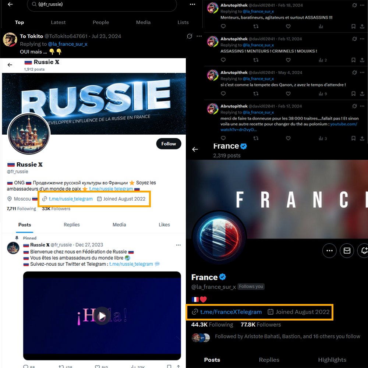This screenshot has height=368, width=368.
Task: Open more menu on To Tokito's post
Action: 199,36
